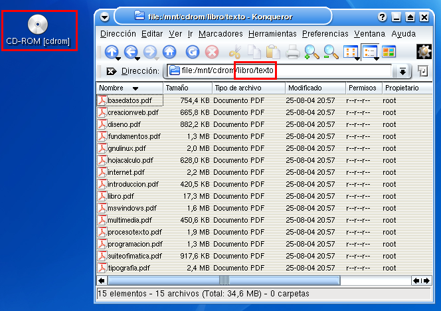This screenshot has height=311, width=441.
Task: Select the procesotexto.pdf file
Action: tap(135, 232)
